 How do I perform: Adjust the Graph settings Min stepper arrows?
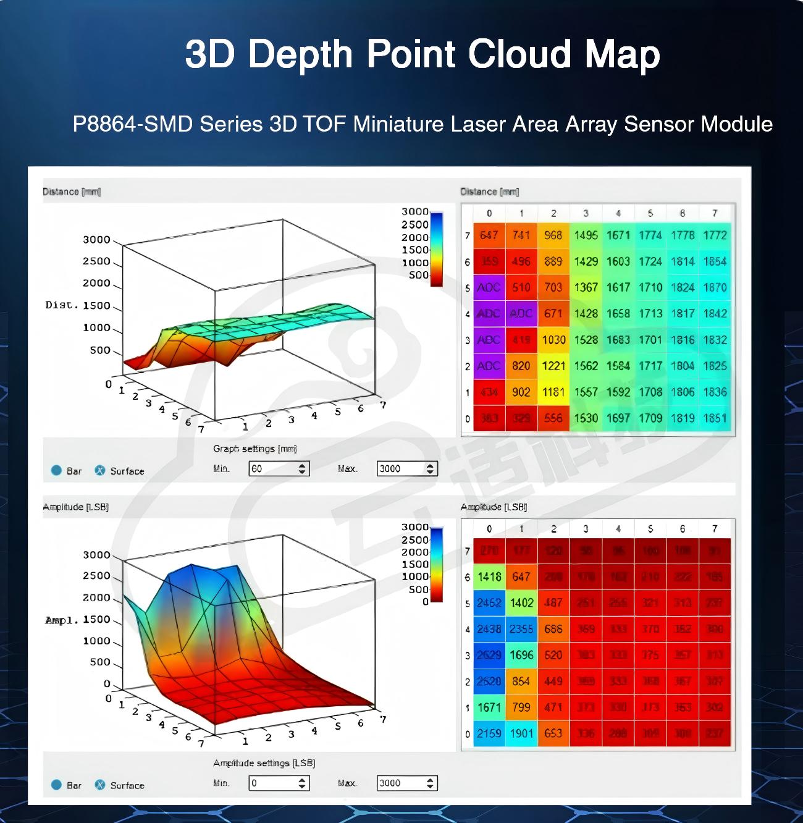coord(302,469)
